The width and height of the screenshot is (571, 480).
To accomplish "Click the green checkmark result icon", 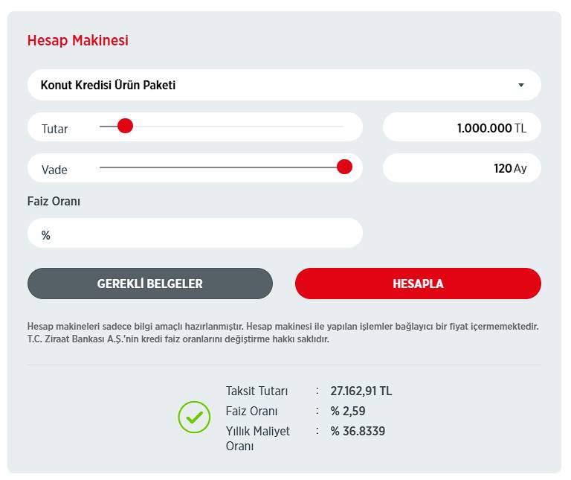I will coord(194,417).
